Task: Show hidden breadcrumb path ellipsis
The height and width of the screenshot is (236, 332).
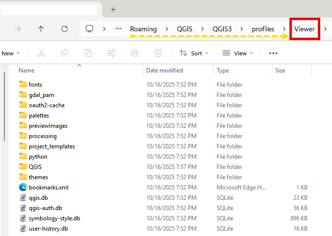Action: [x=118, y=28]
